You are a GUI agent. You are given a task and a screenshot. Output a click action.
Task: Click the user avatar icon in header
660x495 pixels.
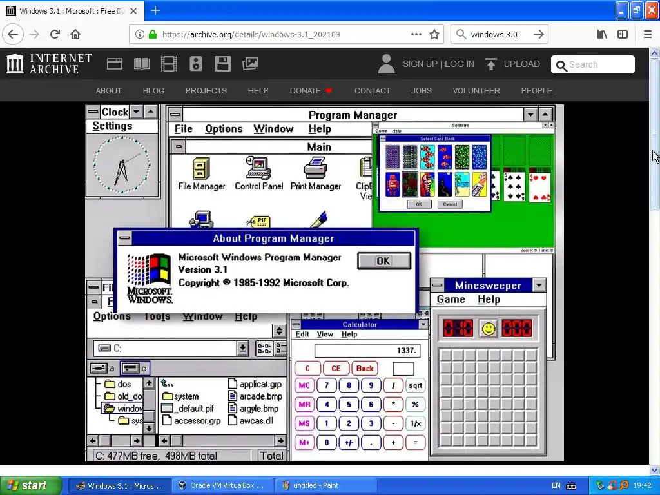tap(386, 64)
